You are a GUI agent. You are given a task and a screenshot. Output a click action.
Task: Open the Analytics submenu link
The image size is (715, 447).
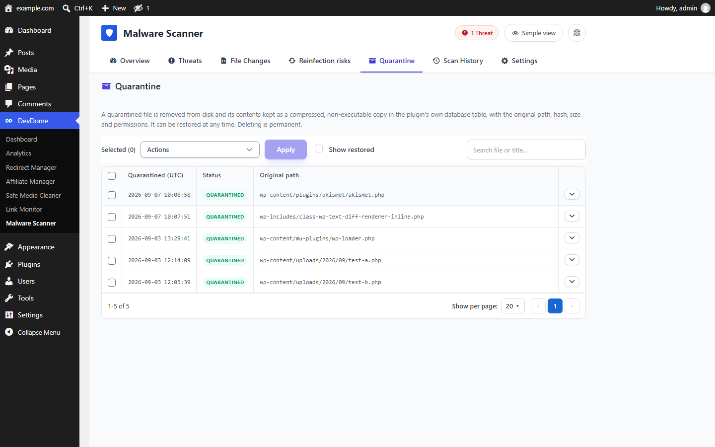point(18,153)
